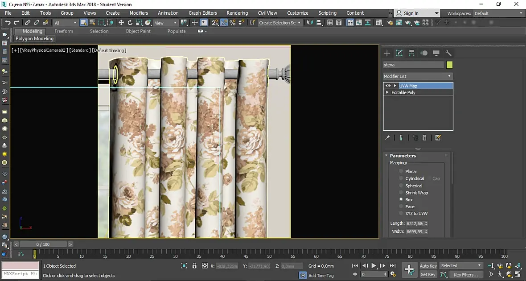526x281 pixels.
Task: Switch to the Freeform ribbon tab
Action: [64, 31]
